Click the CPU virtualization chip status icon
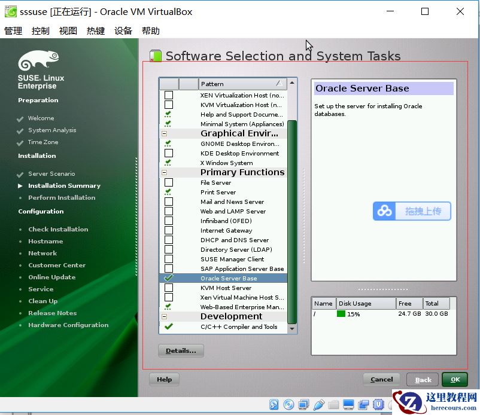 point(379,405)
